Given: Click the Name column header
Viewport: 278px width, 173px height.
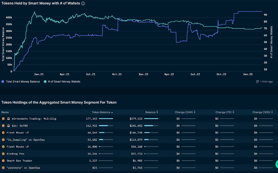Looking at the screenshot, I should pyautogui.click(x=5, y=112).
